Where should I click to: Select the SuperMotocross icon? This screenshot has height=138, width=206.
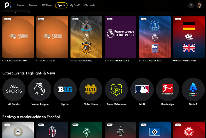pos(116,89)
